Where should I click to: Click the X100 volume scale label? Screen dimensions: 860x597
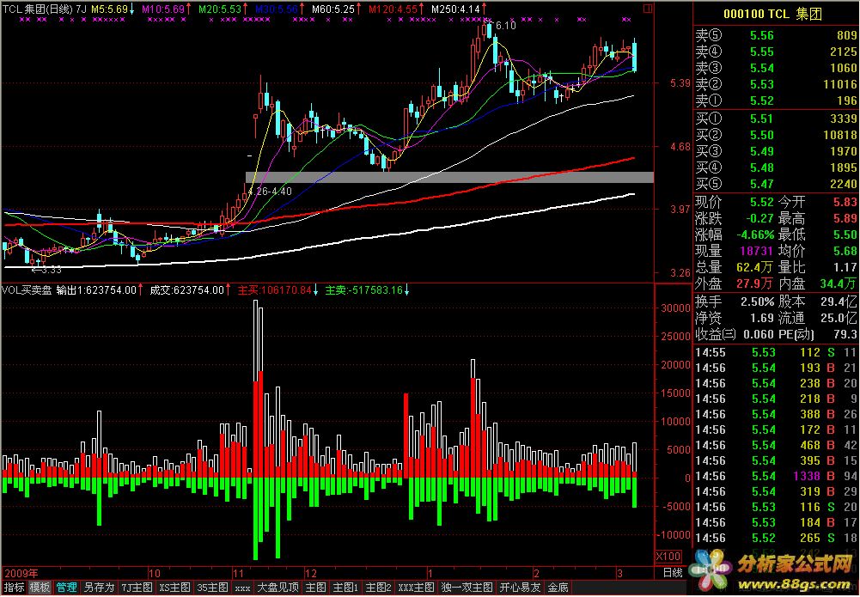(x=668, y=557)
